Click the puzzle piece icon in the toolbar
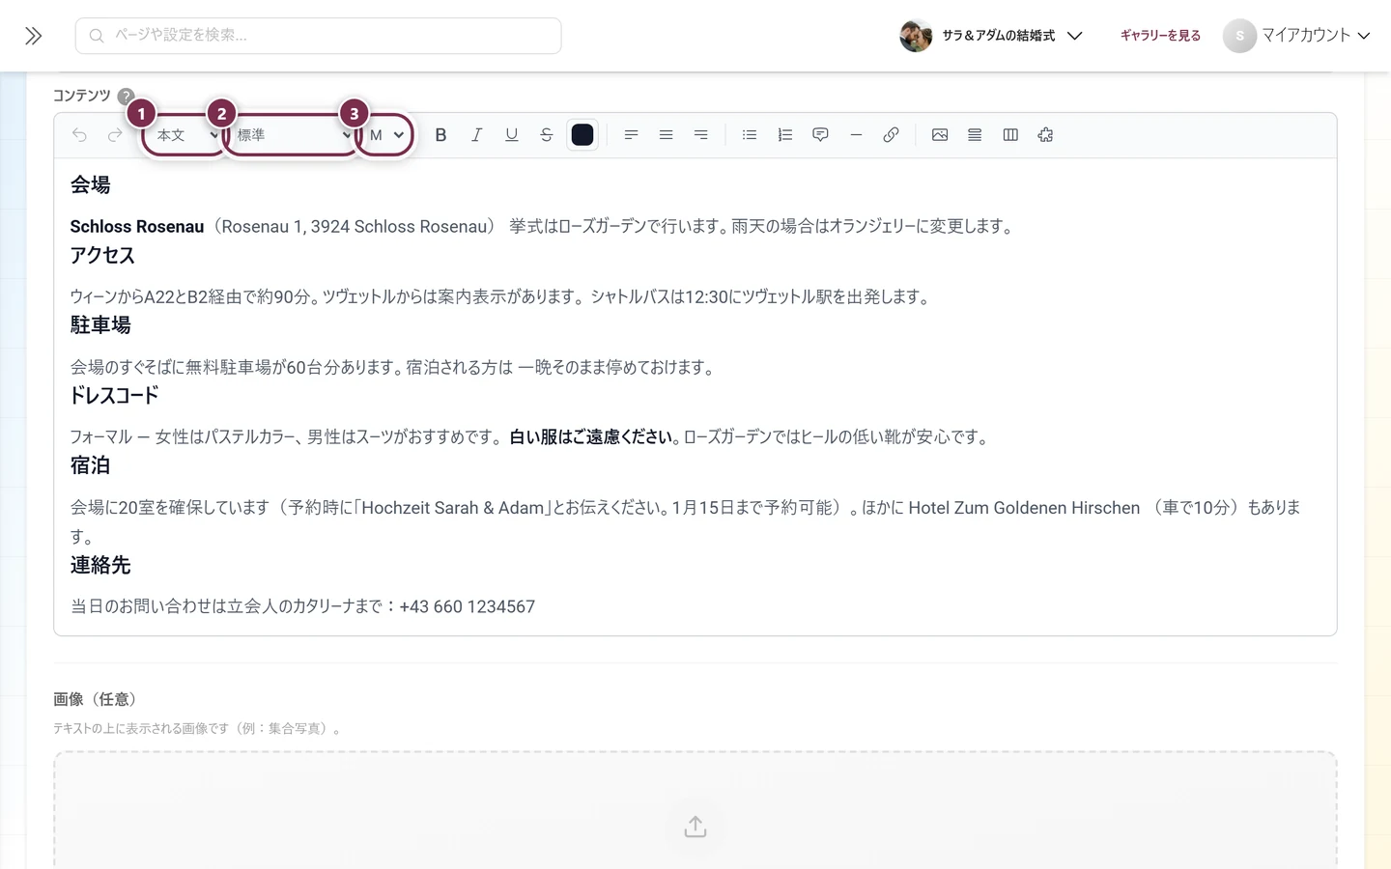 pos(1045,135)
